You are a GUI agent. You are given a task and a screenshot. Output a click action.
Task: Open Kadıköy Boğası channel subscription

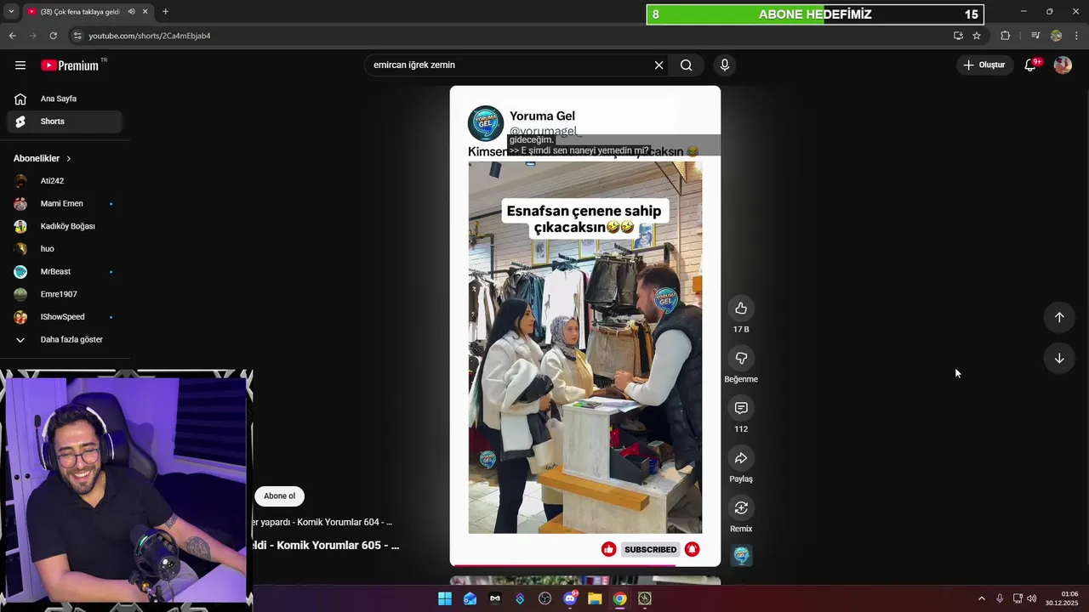tap(65, 226)
